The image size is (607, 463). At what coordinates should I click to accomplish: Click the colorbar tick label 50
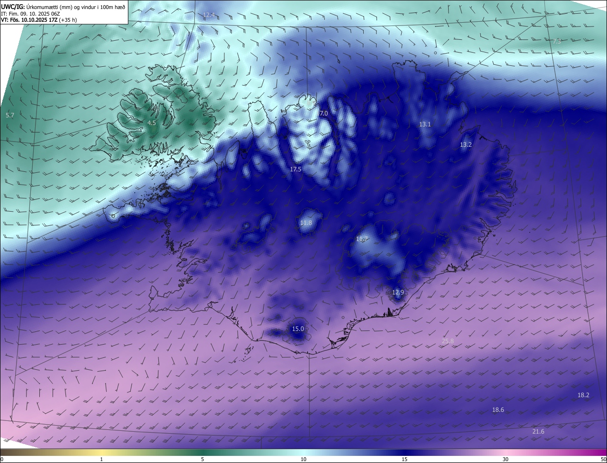[604, 459]
